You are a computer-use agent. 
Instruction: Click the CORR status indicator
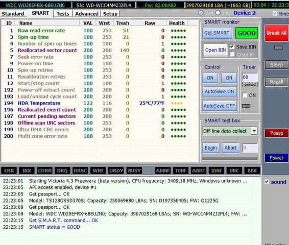point(44,171)
